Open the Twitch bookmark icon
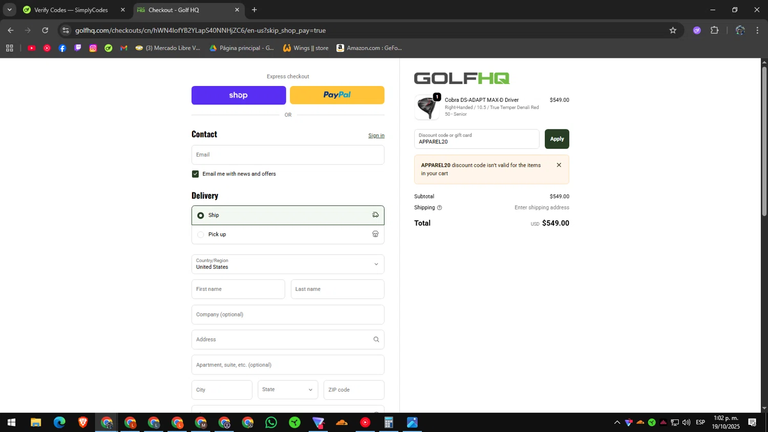768x432 pixels. pos(78,48)
